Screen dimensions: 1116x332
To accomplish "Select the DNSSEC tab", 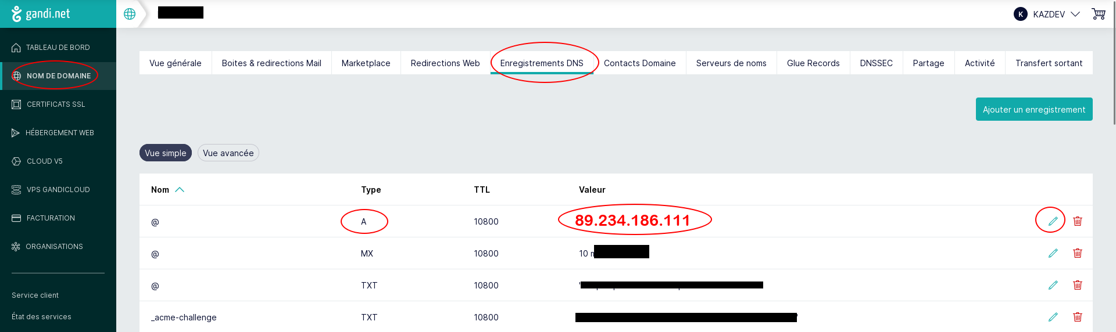I will pyautogui.click(x=875, y=63).
